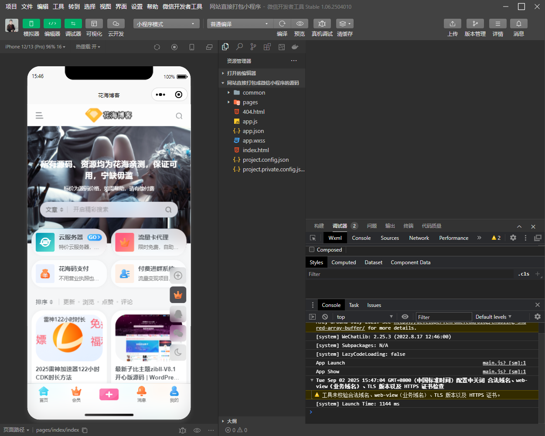This screenshot has width=545, height=436.
Task: Open the DevTools settings gear
Action: [513, 238]
